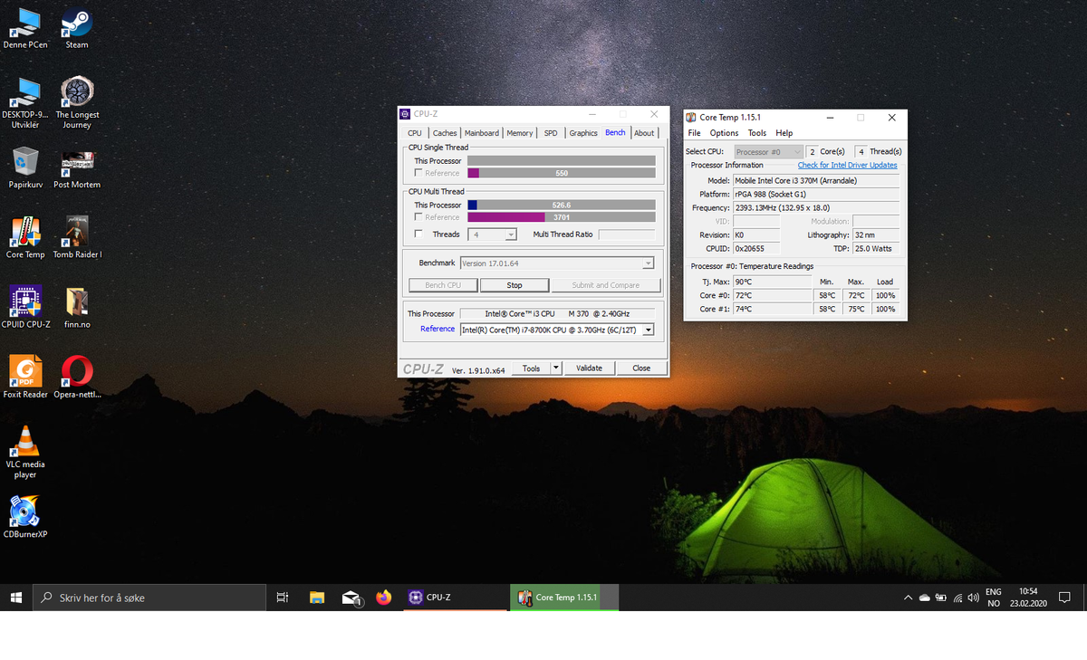Image resolution: width=1087 pixels, height=660 pixels.
Task: Click the Bench CPU button
Action: tap(443, 285)
